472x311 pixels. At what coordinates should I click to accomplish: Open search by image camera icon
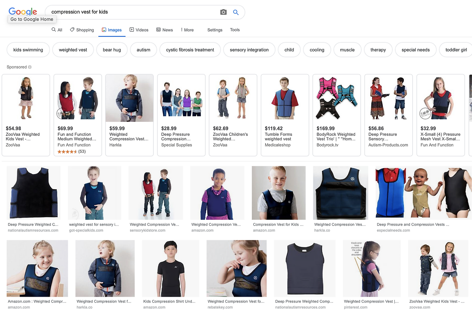click(x=223, y=12)
